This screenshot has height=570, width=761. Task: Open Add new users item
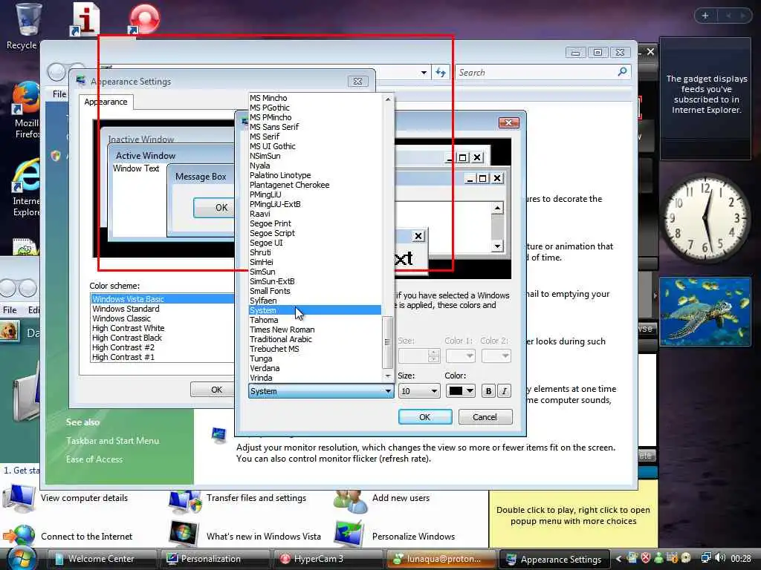tap(401, 498)
